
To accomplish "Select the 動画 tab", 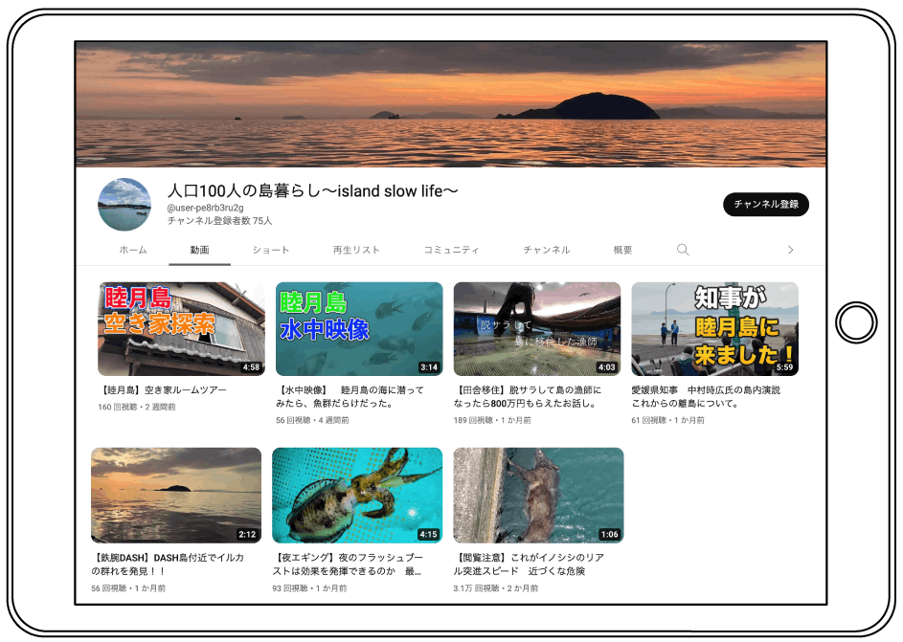I will pos(199,250).
